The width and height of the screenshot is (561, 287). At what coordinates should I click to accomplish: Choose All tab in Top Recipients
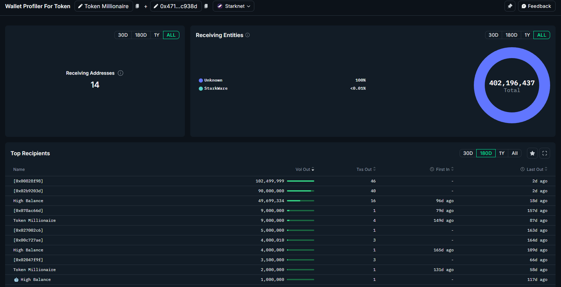514,153
